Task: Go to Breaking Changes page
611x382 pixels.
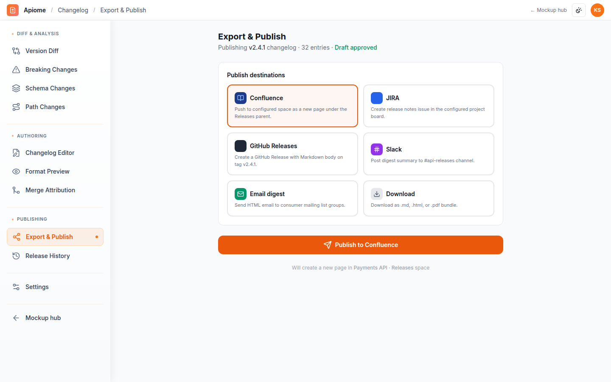Action: [x=55, y=70]
